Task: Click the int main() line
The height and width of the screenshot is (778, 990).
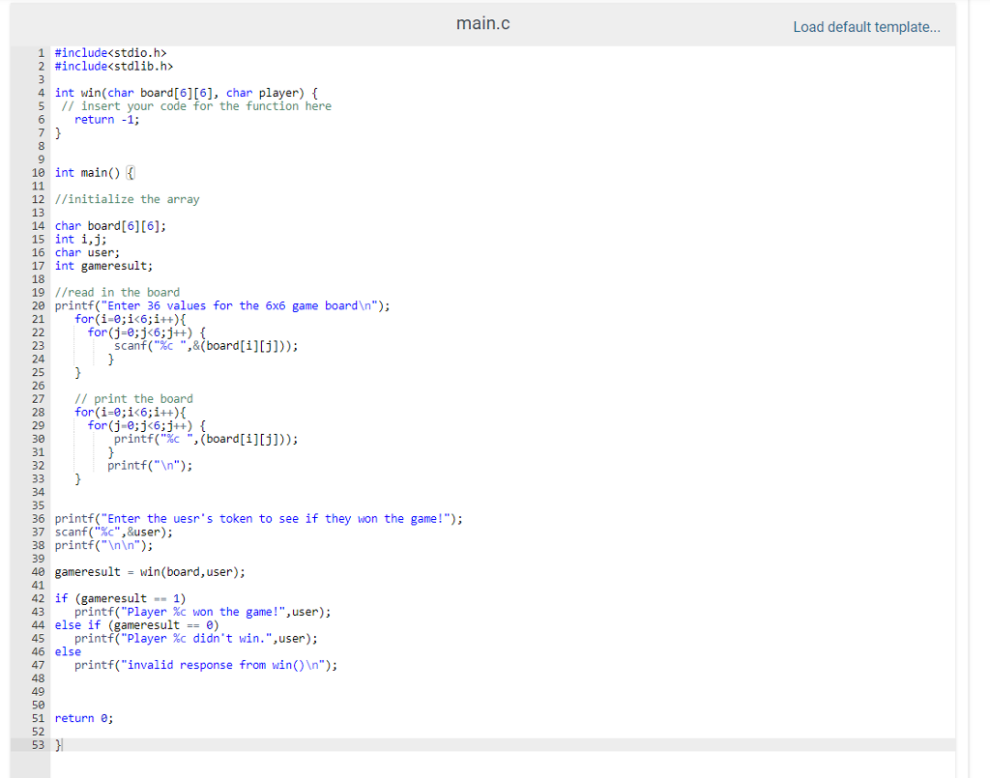Action: pos(92,172)
